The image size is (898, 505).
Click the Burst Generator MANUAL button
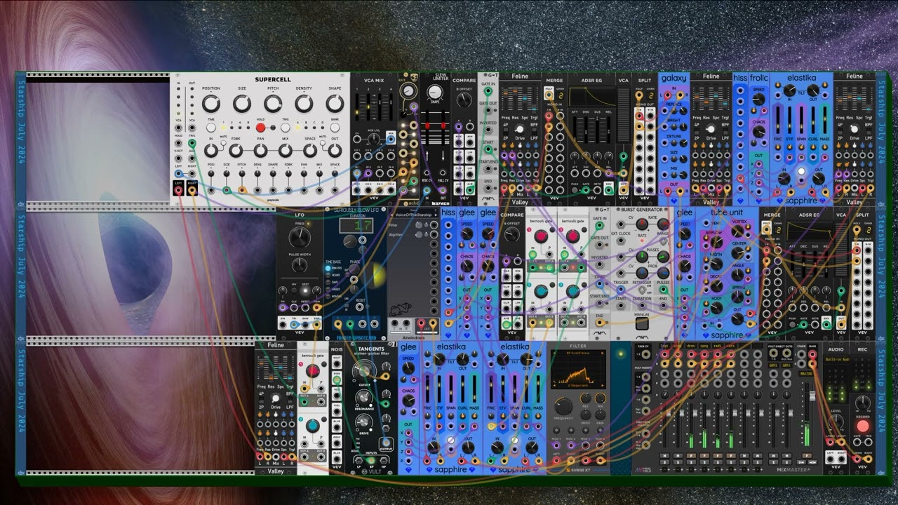pos(642,323)
